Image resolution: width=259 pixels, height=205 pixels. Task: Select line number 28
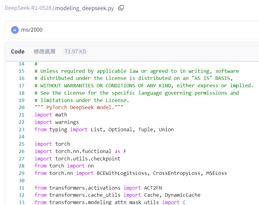[x=22, y=166]
